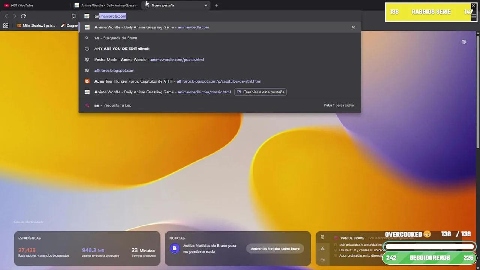Click the ESTADÍSTICAS card heading
This screenshot has width=480, height=270.
tap(29, 238)
